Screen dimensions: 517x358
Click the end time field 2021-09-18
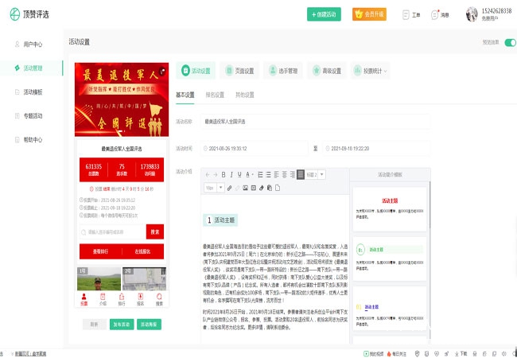click(376, 149)
